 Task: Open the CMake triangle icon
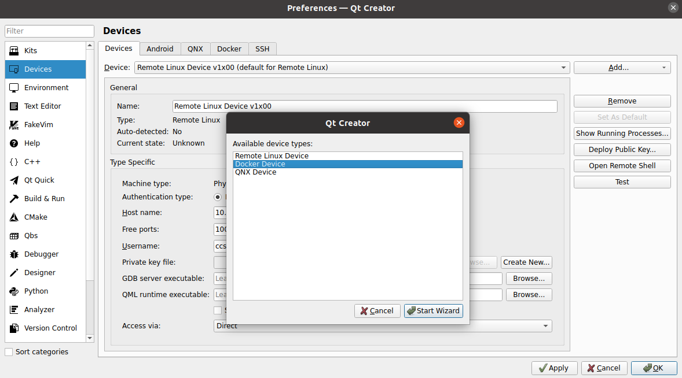tap(14, 217)
